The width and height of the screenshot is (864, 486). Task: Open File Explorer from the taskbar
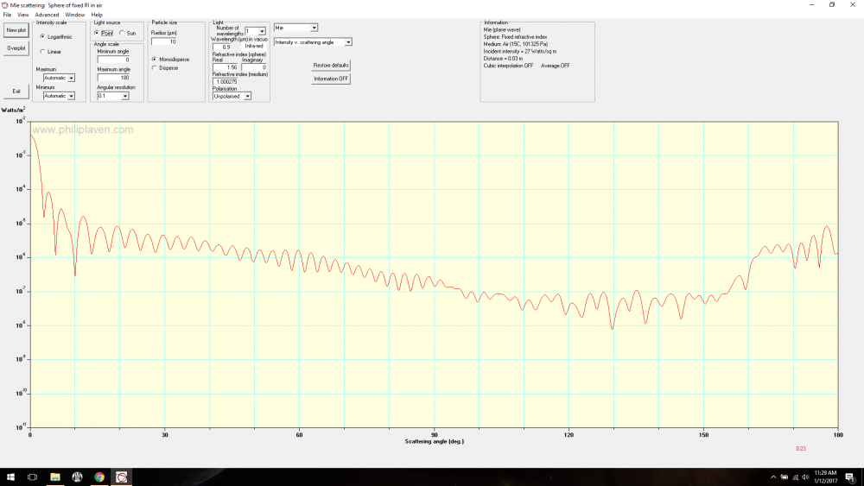(54, 477)
